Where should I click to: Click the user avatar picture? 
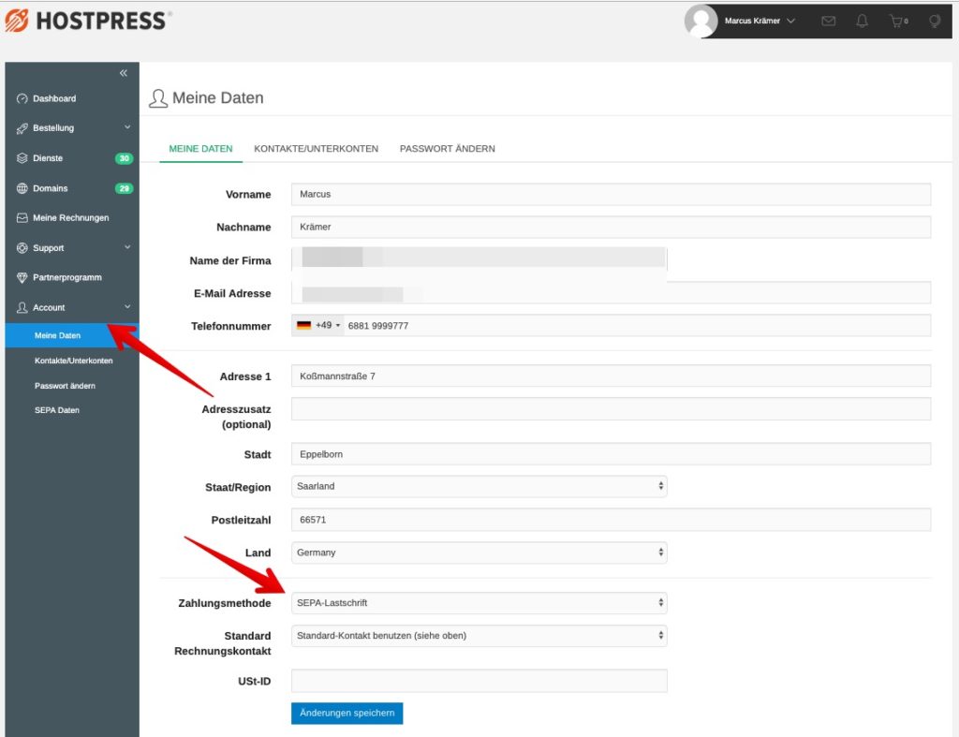pos(701,21)
